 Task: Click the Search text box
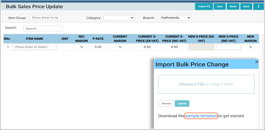pos(43,28)
